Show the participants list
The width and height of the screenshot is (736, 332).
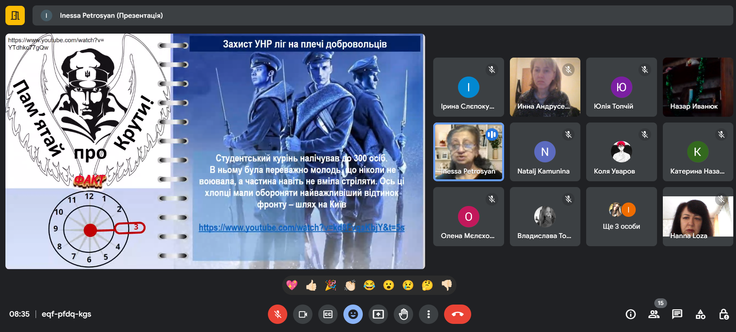pyautogui.click(x=654, y=314)
